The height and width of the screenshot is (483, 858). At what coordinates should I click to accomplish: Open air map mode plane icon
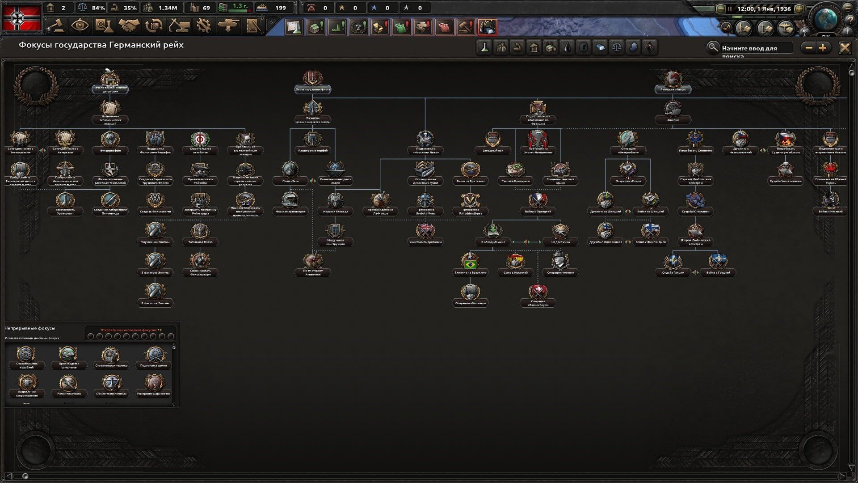tap(786, 29)
